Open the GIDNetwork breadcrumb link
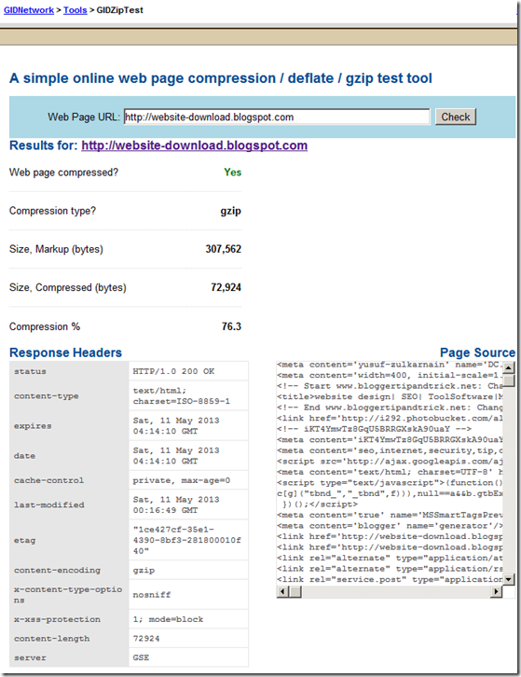Screen dimensions: 521x677 [29, 10]
